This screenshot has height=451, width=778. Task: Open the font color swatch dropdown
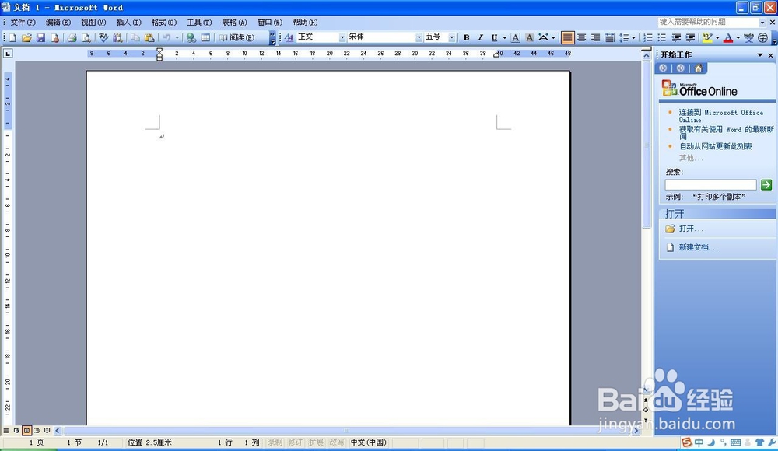[x=737, y=37]
